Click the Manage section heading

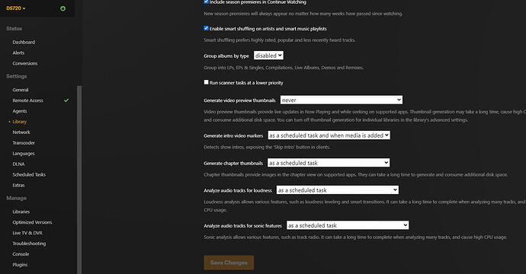17,199
